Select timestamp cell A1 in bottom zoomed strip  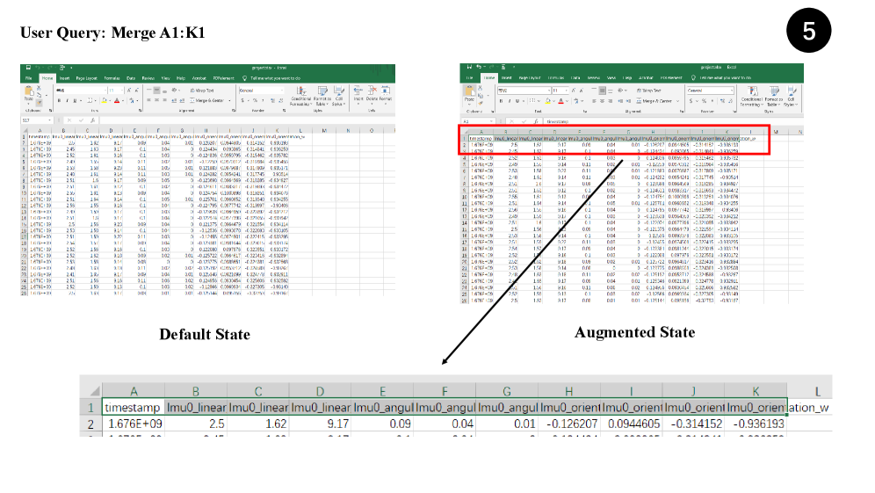coord(134,409)
